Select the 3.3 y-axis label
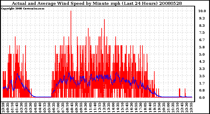Screen dimensions: 210x114 [202, 69]
